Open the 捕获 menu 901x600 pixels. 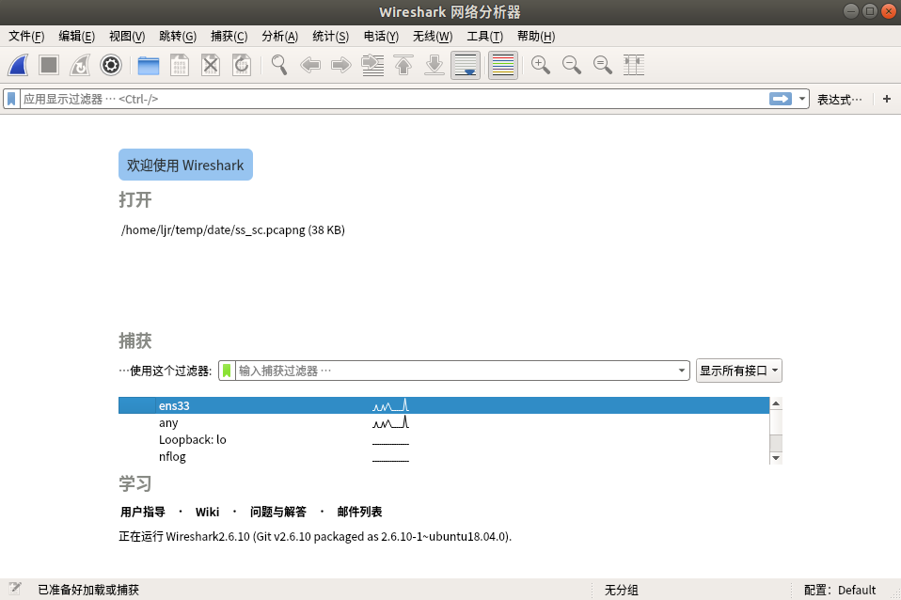pos(229,37)
